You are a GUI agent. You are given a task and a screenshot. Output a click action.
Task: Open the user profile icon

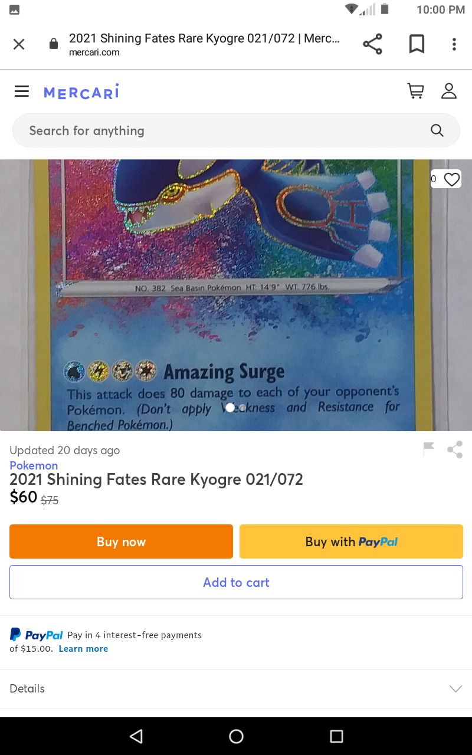(x=449, y=91)
